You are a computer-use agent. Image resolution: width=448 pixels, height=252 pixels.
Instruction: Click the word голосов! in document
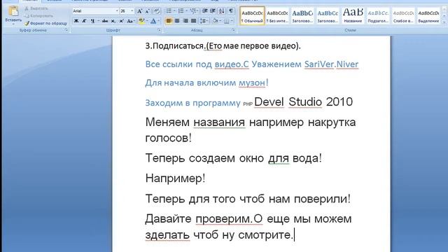pos(168,138)
